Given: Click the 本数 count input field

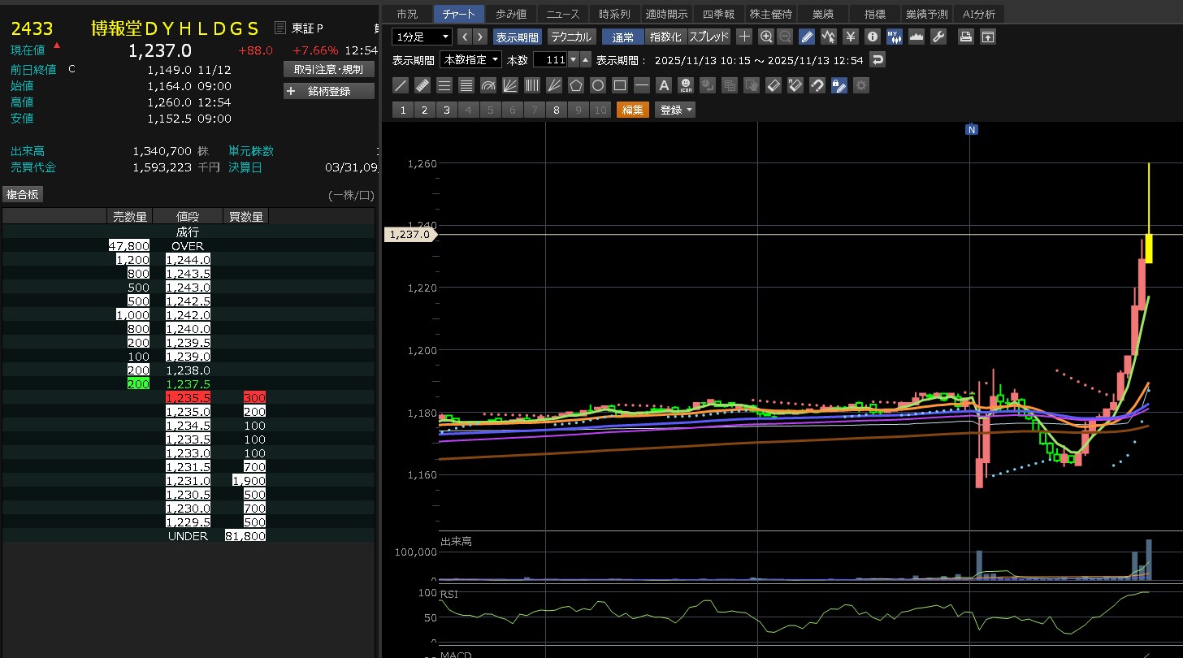Looking at the screenshot, I should (549, 60).
